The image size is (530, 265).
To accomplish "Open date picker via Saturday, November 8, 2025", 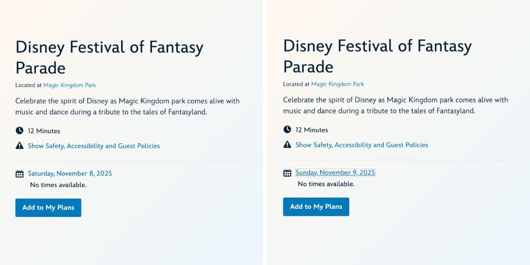I will pyautogui.click(x=70, y=174).
